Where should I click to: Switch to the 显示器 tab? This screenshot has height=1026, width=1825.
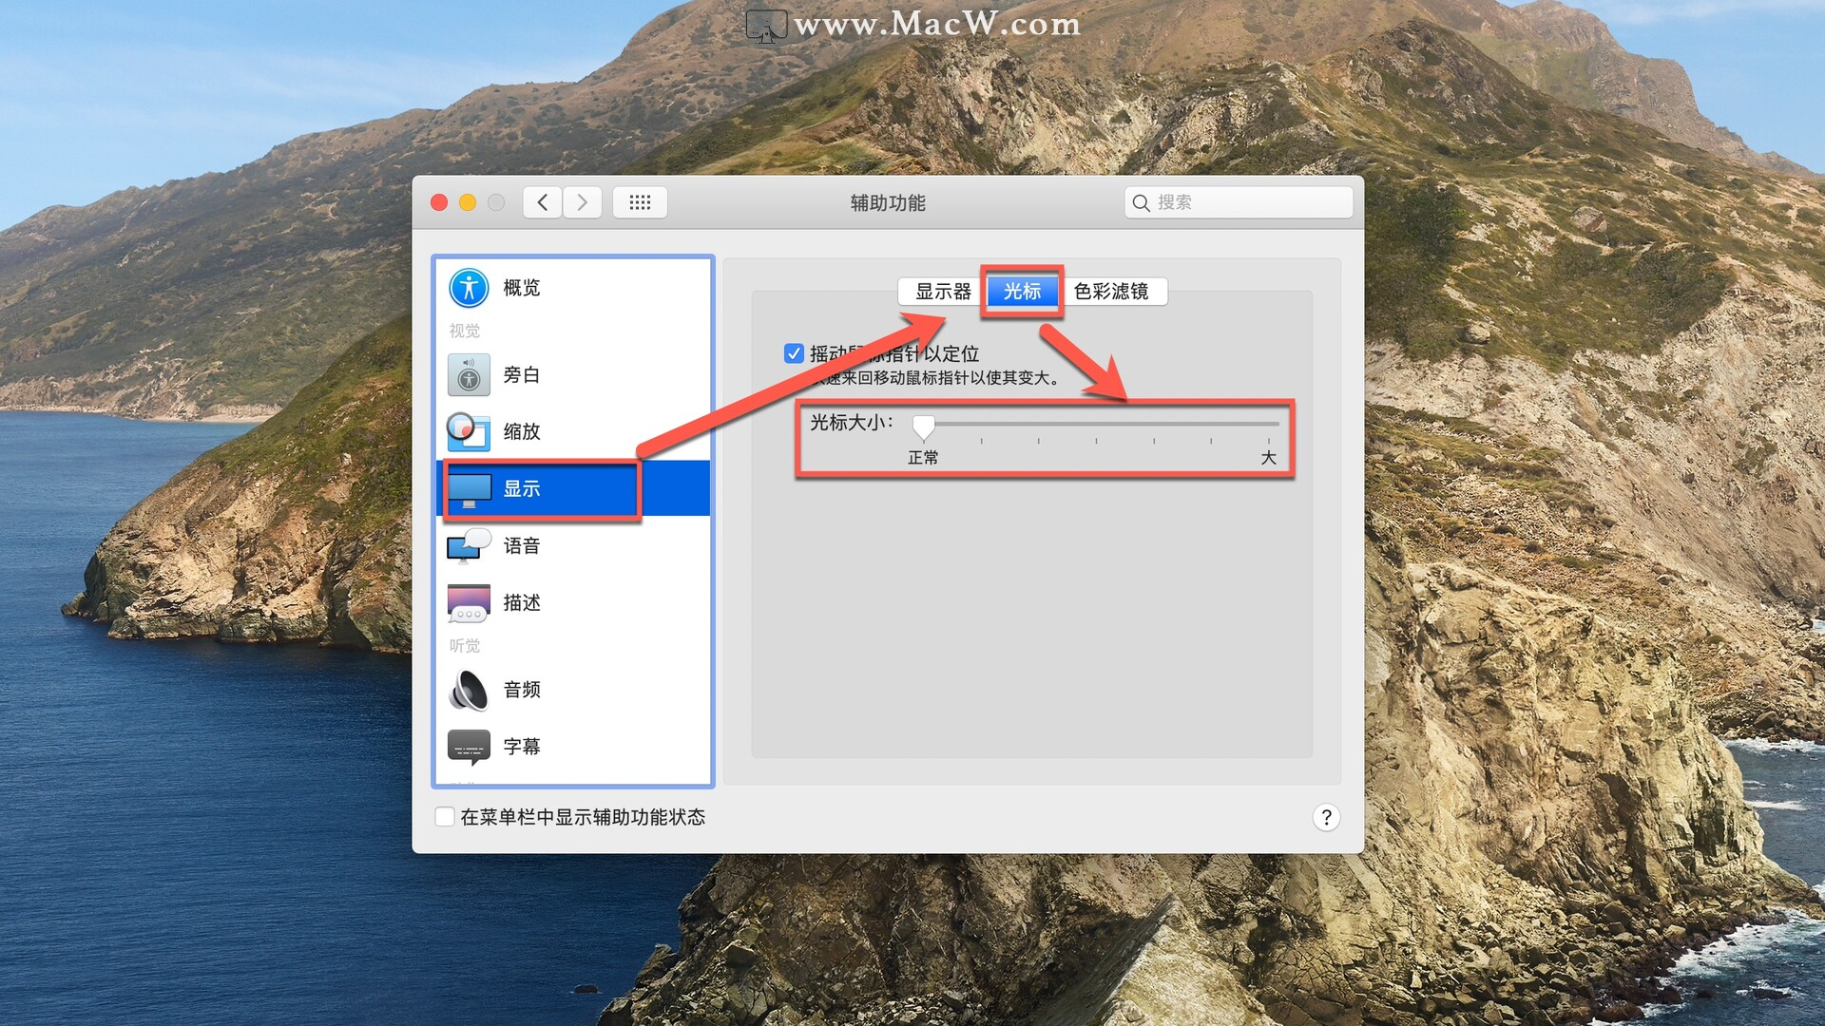(x=942, y=292)
